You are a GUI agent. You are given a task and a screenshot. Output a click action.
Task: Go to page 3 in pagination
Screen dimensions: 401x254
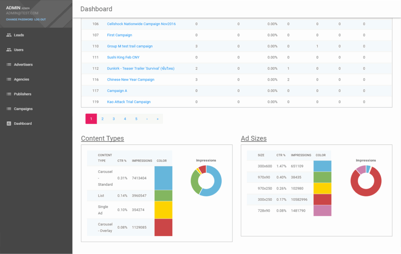click(113, 118)
